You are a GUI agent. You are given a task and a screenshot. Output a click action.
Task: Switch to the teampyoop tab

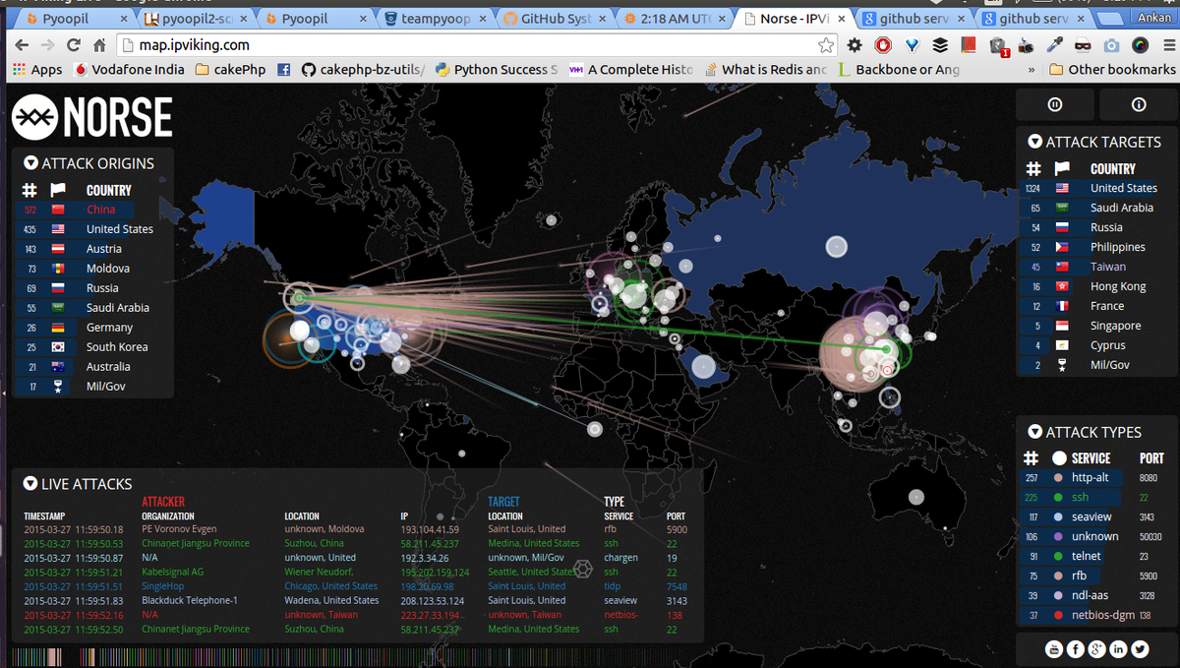[x=437, y=19]
